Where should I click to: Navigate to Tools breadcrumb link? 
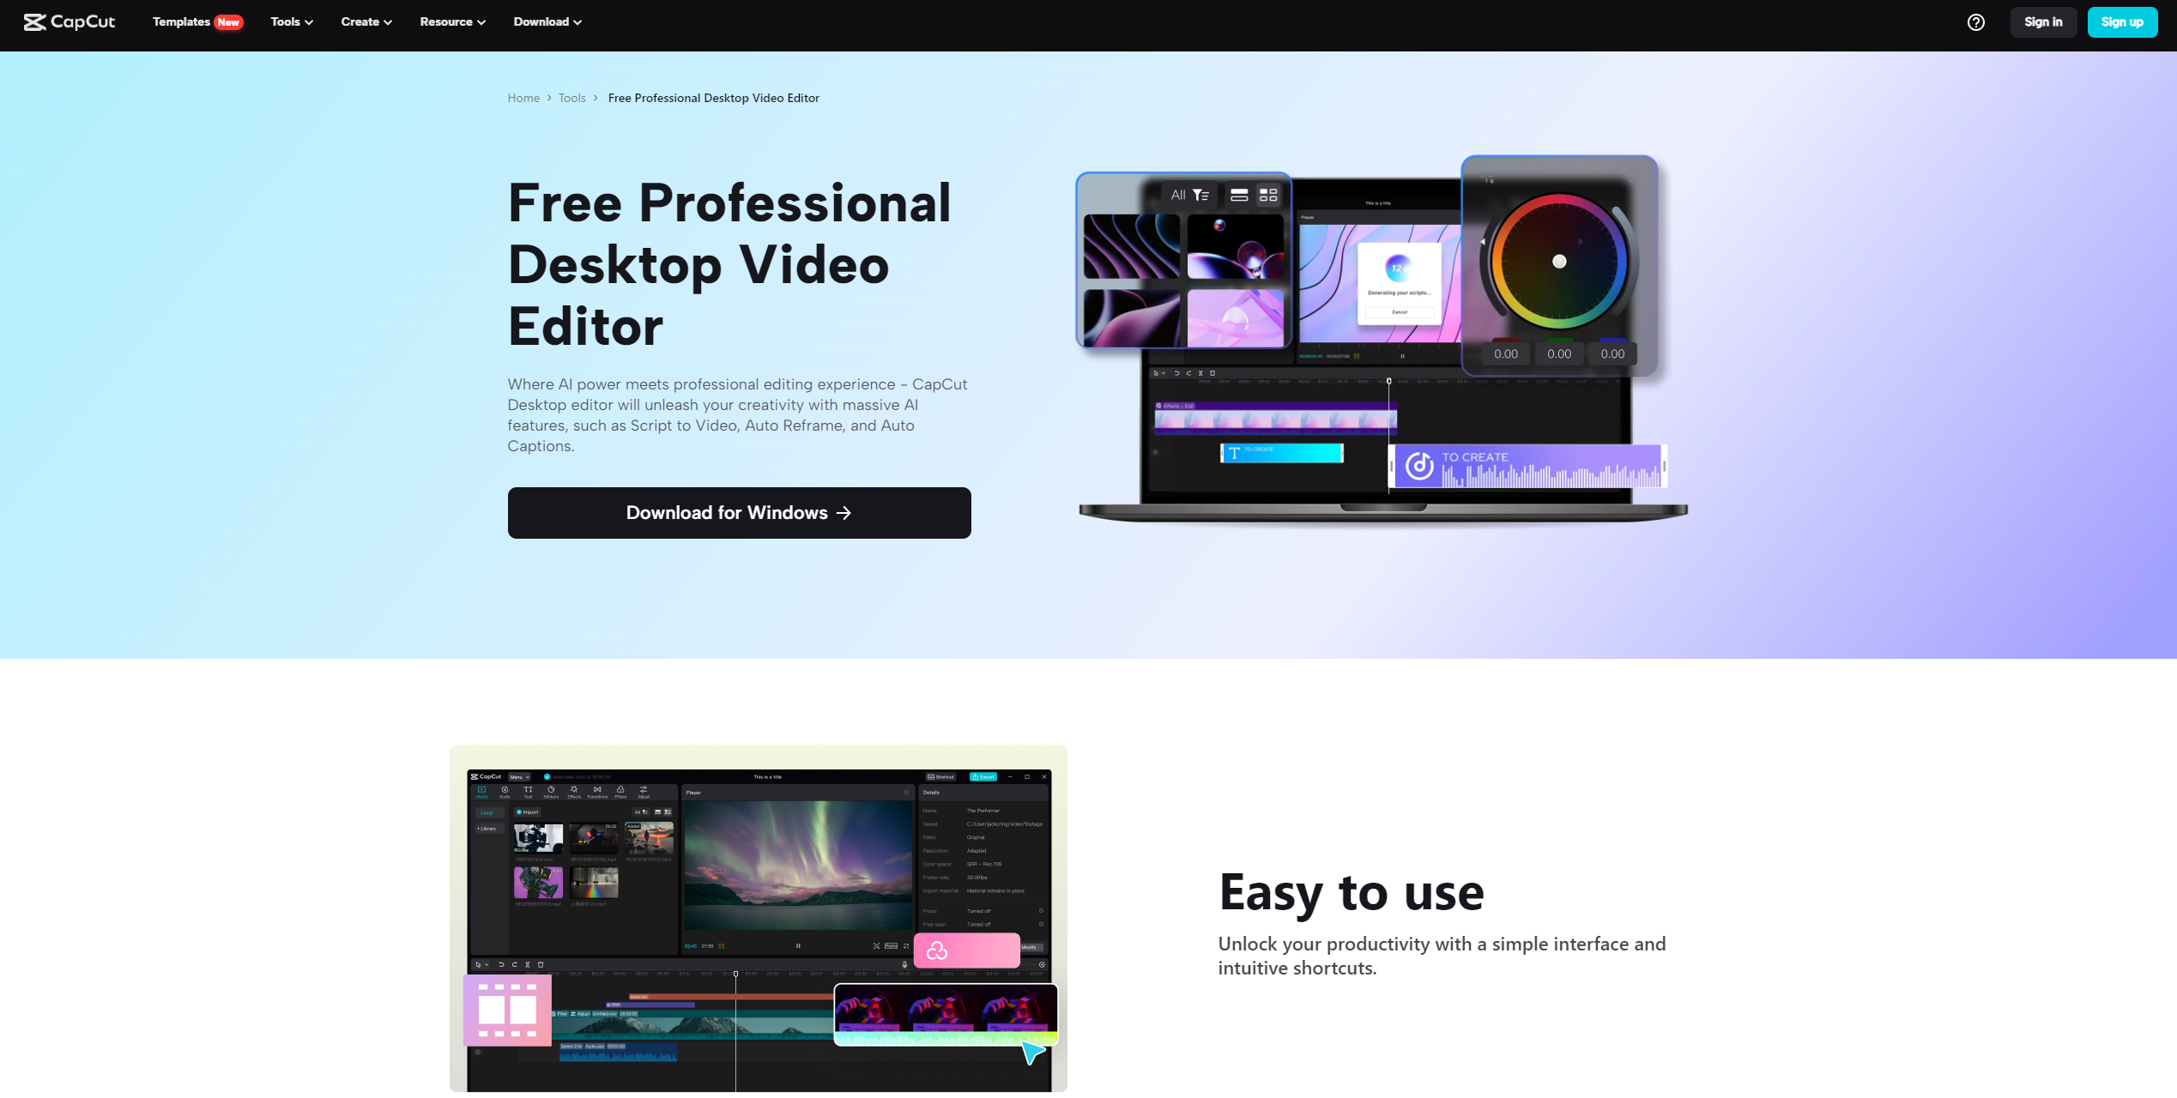[571, 98]
